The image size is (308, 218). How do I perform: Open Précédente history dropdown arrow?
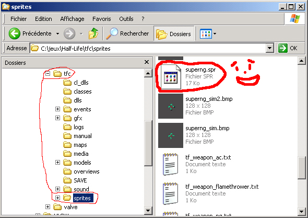tap(57, 33)
